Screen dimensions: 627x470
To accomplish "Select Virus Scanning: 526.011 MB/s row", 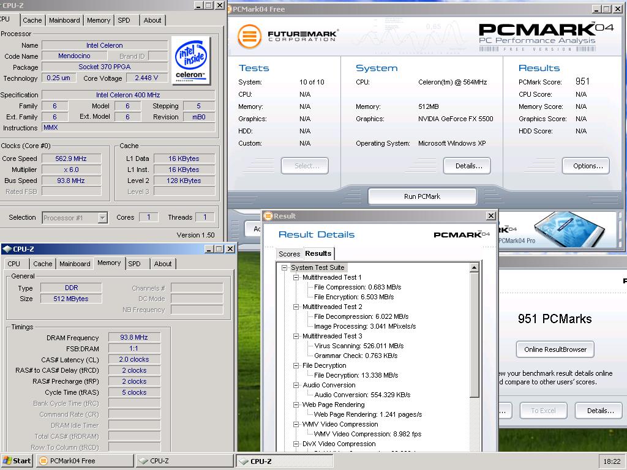I will coord(359,346).
